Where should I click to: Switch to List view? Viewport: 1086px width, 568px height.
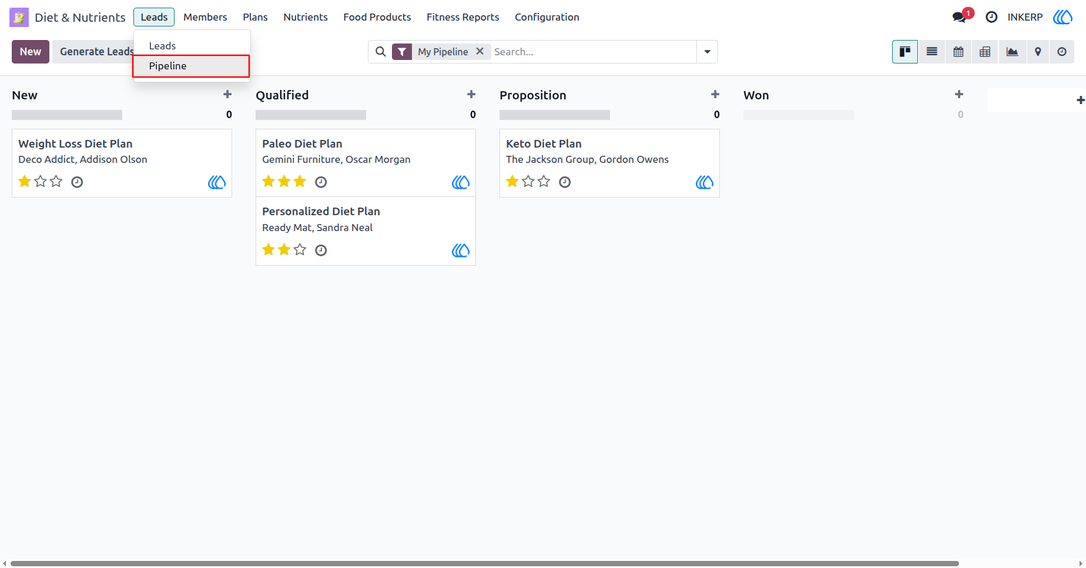coord(932,52)
